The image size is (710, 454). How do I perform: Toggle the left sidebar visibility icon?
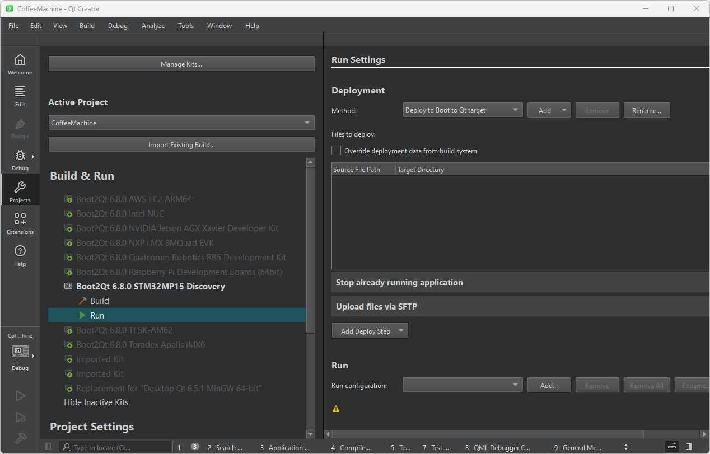click(48, 447)
